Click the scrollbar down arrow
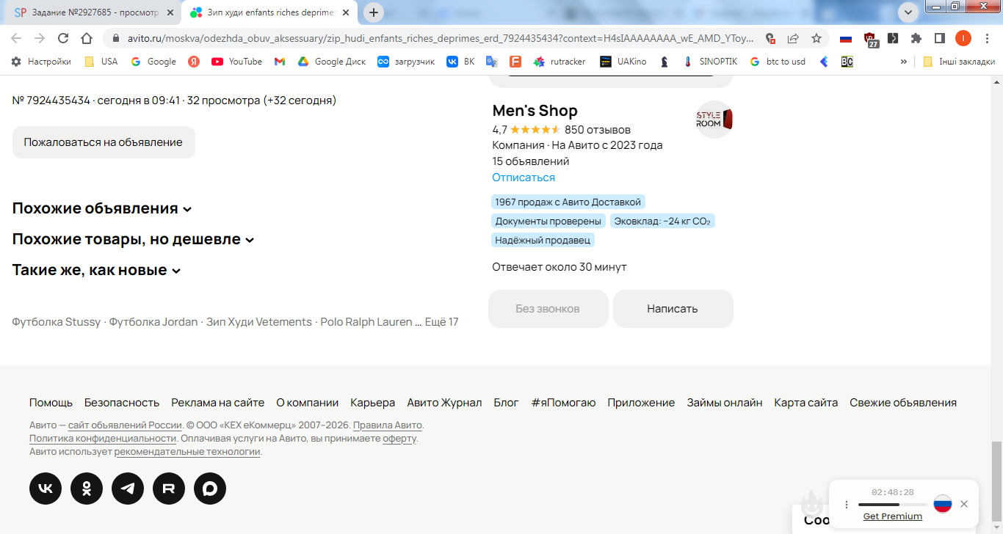This screenshot has height=534, width=1003. click(x=996, y=527)
